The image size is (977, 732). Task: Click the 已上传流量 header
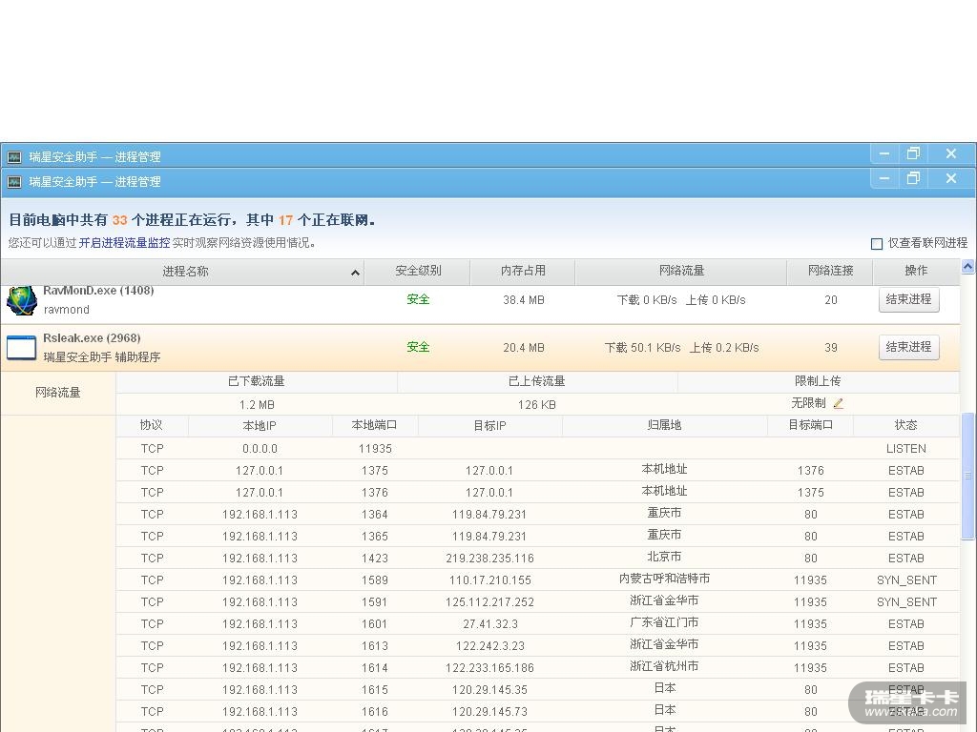pyautogui.click(x=536, y=381)
